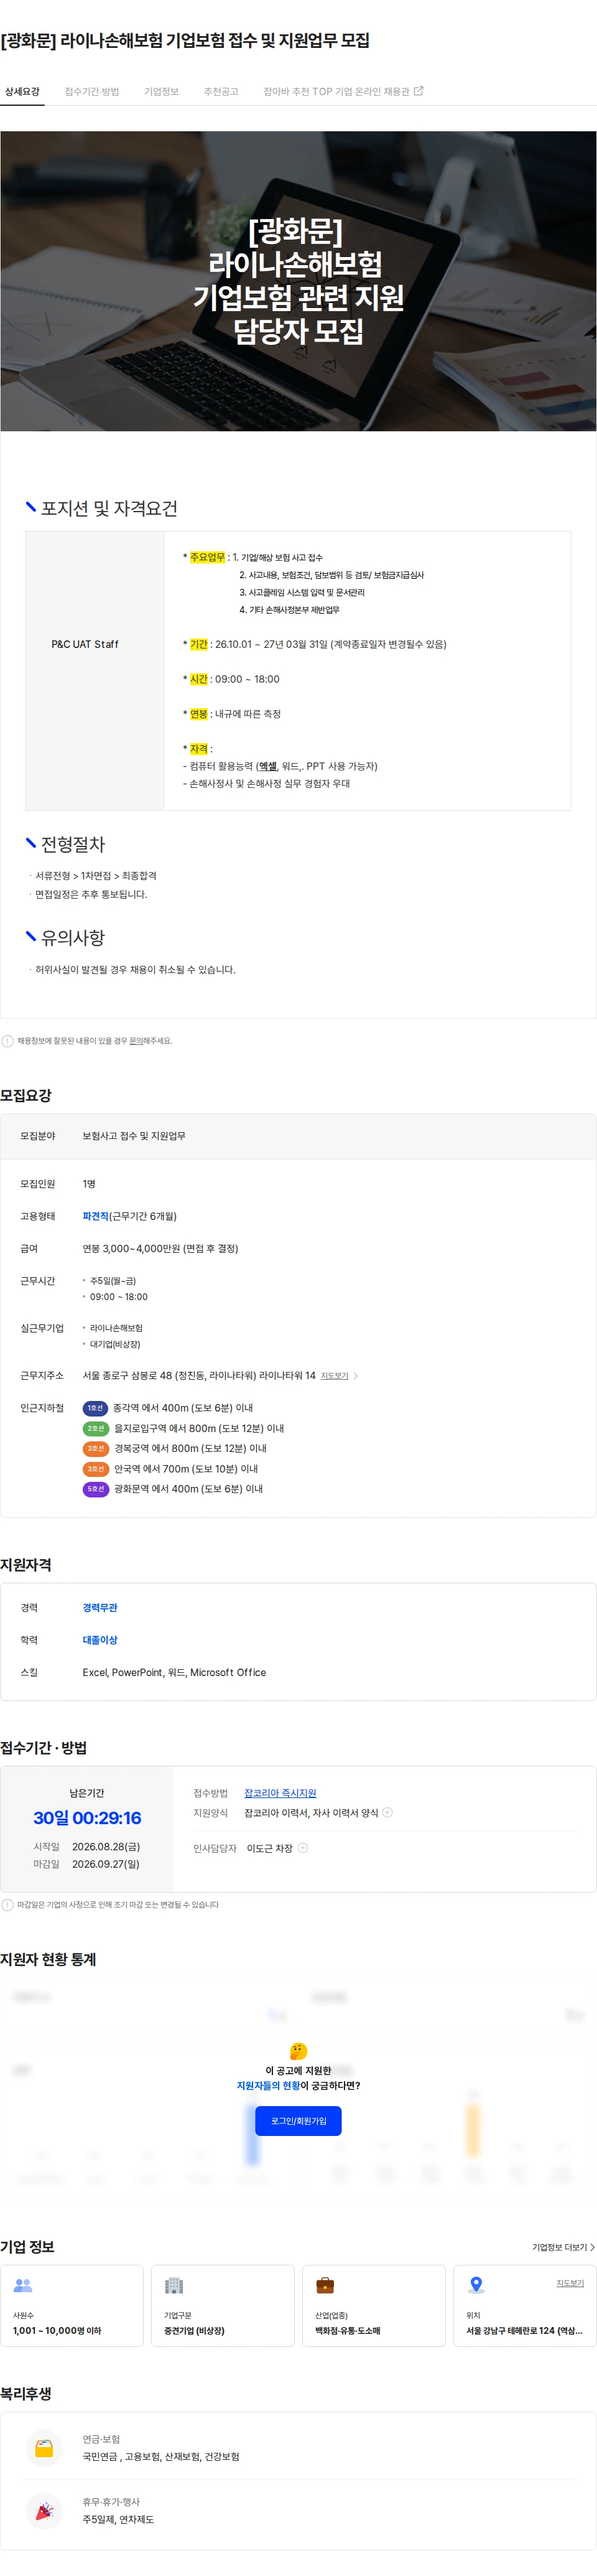
Task: Click 국민연금, 고용보험, 산재보험, 건강보험 text
Action: [x=160, y=2456]
